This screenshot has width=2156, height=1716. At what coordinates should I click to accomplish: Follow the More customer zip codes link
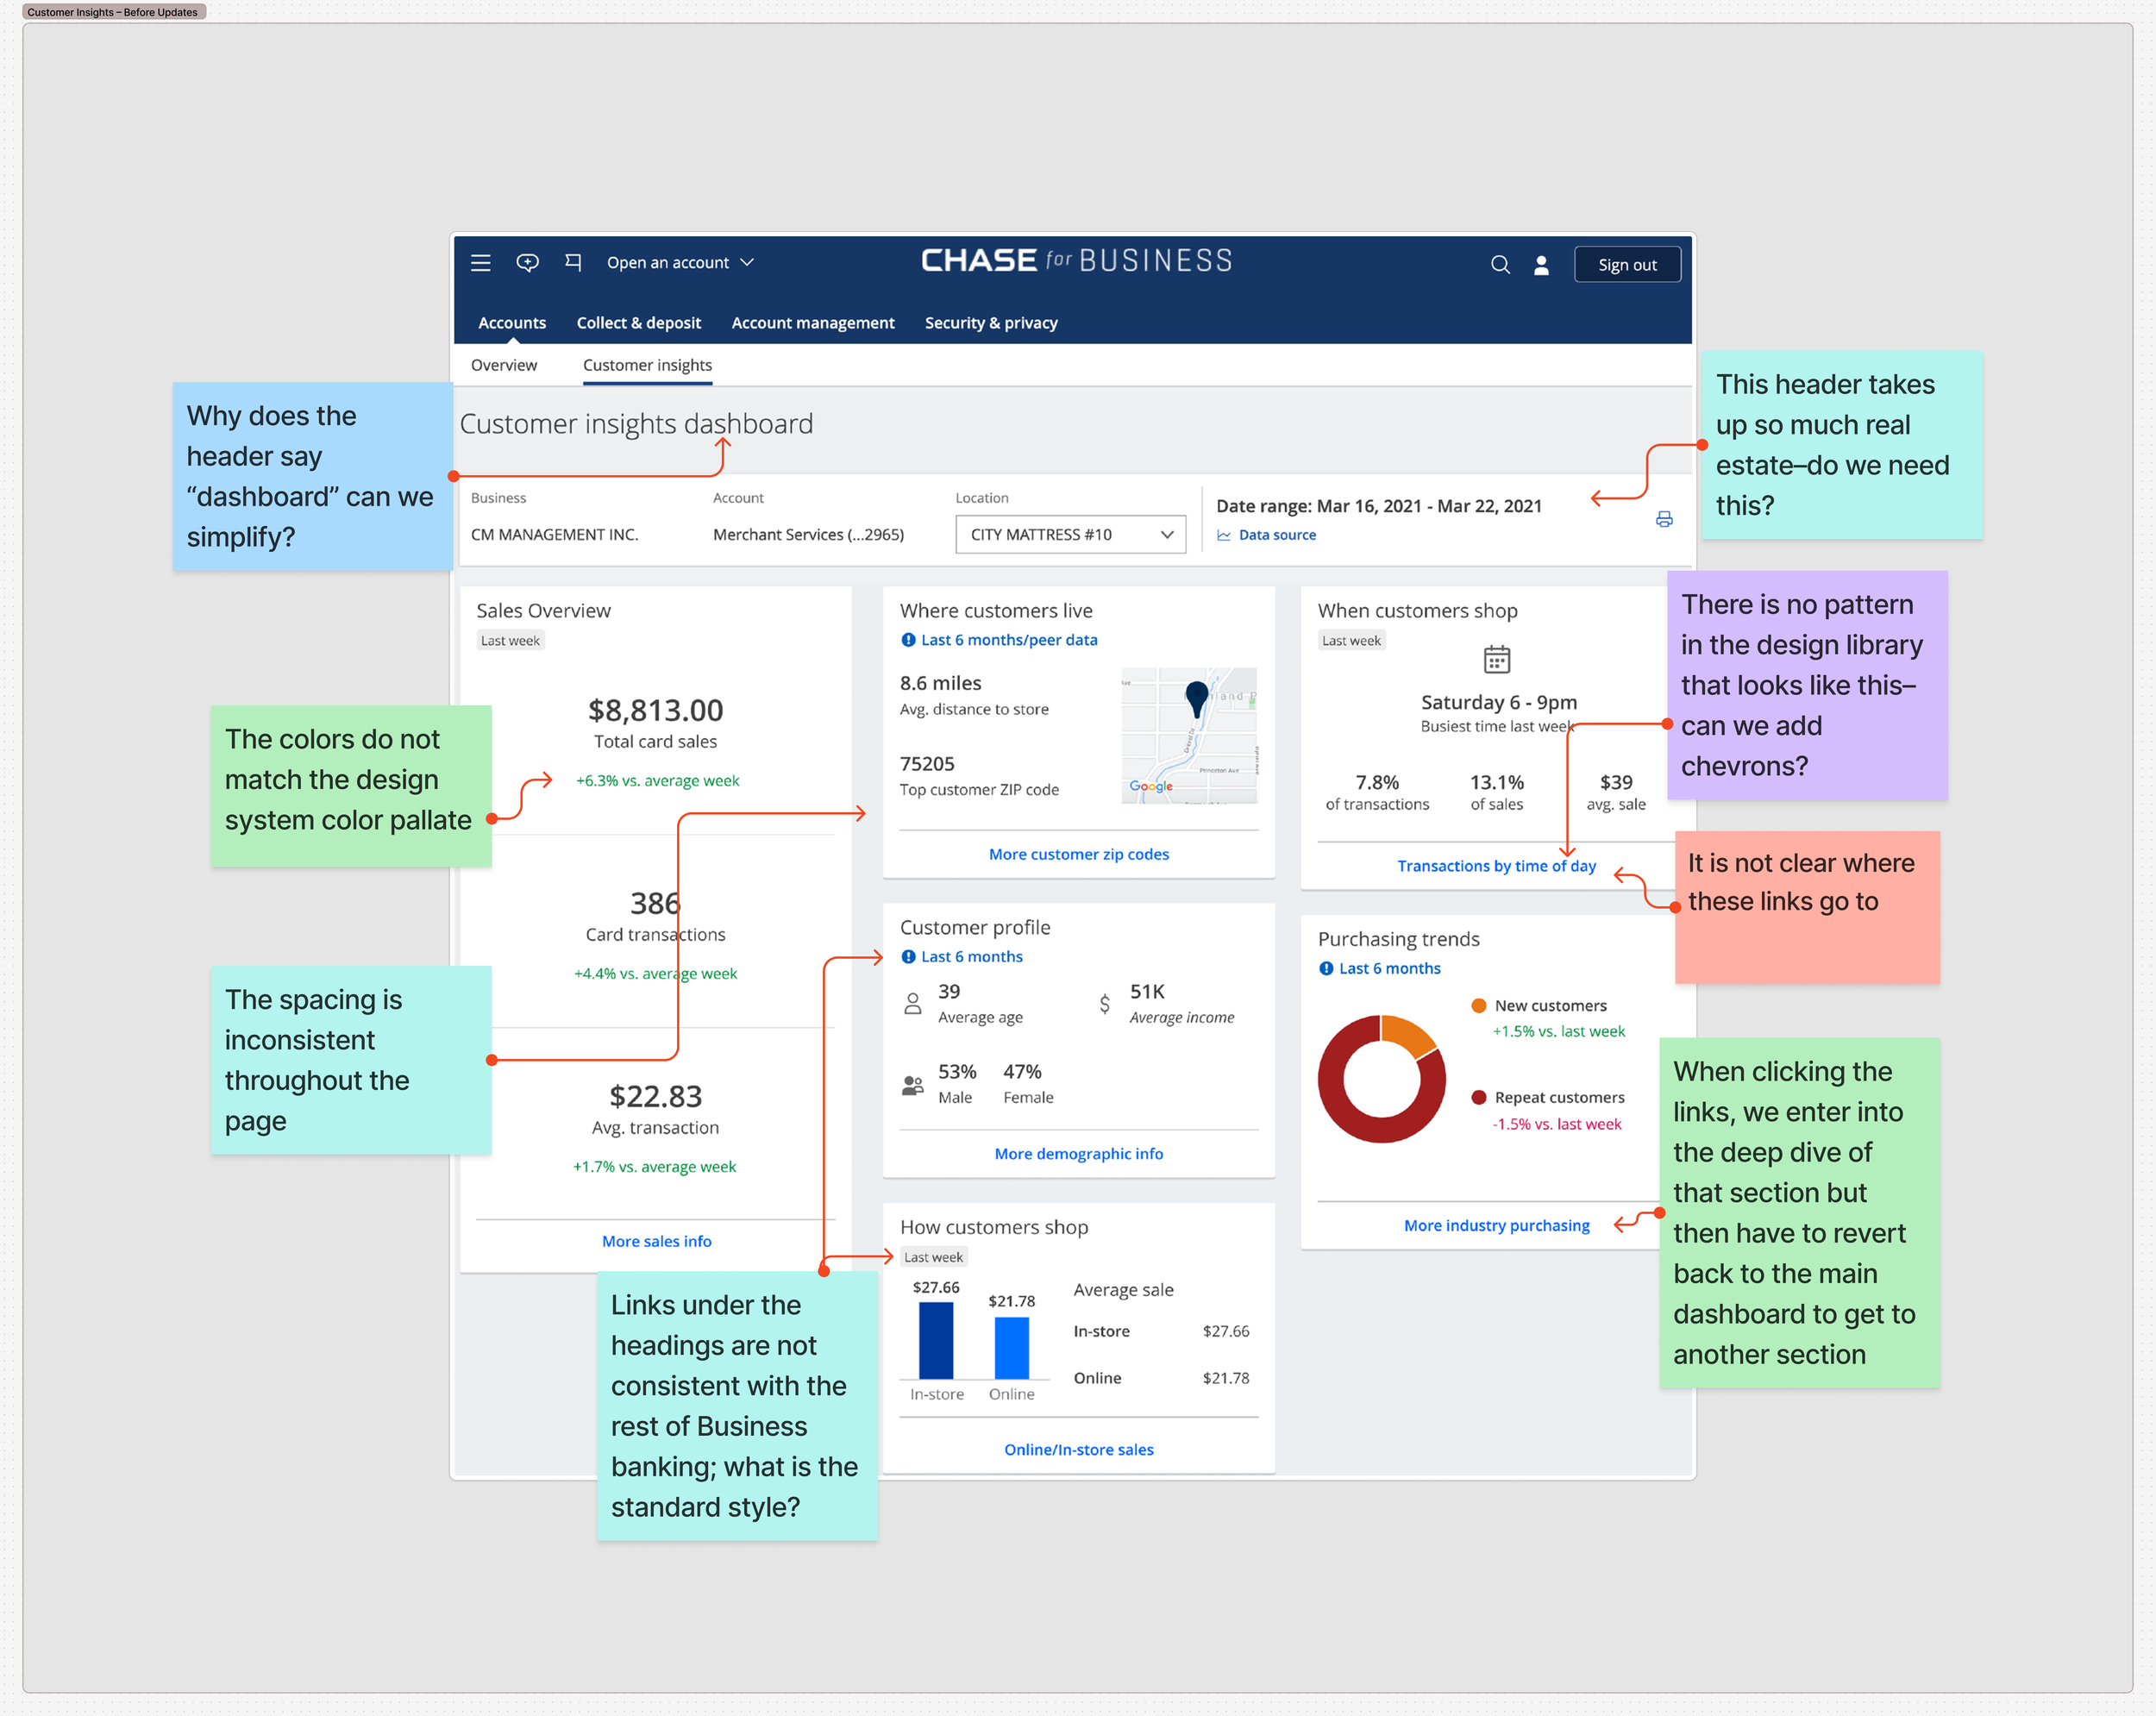click(1078, 854)
